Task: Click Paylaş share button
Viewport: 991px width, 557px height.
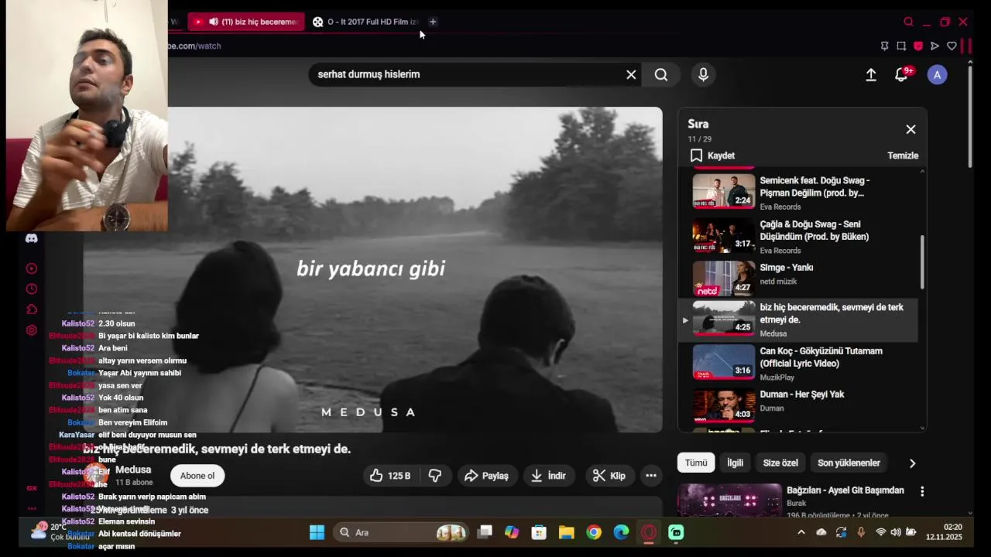Action: [486, 476]
